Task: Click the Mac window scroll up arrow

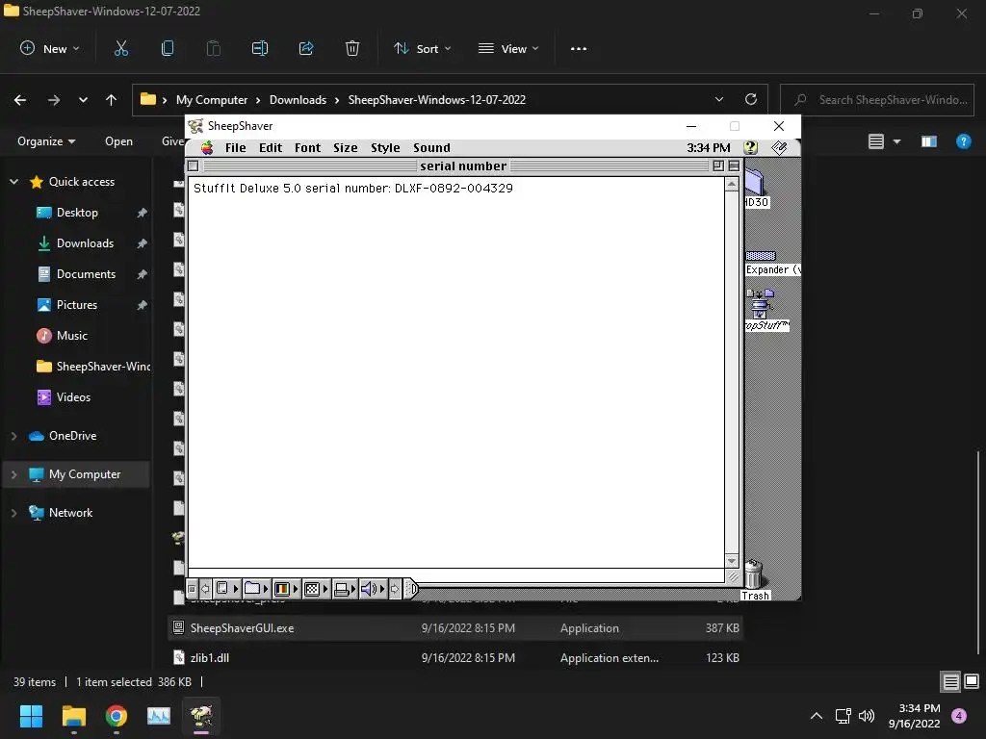Action: pos(732,184)
